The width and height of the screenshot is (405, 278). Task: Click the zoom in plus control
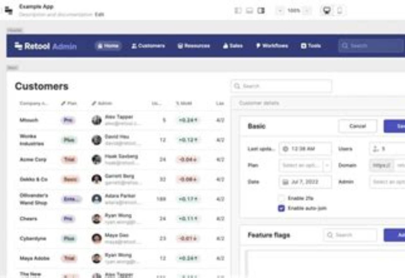point(307,11)
